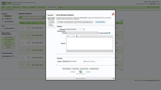Open the Perfil menu

pyautogui.click(x=9, y=7)
